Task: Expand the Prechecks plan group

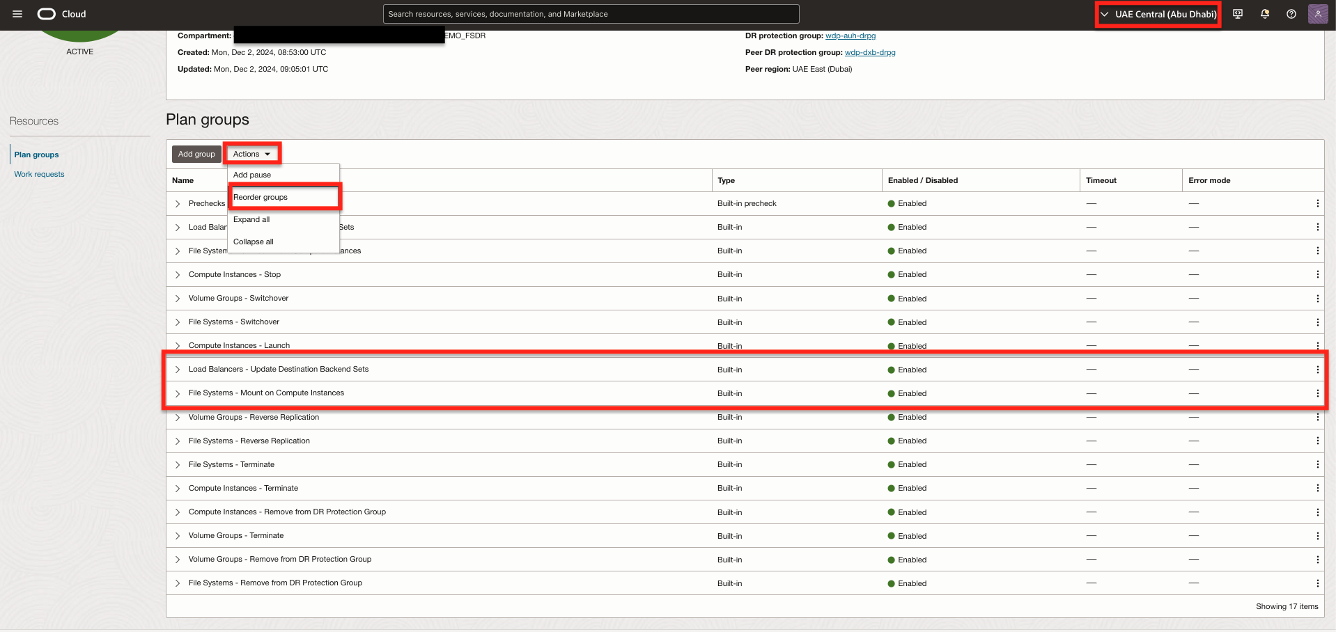Action: [178, 204]
